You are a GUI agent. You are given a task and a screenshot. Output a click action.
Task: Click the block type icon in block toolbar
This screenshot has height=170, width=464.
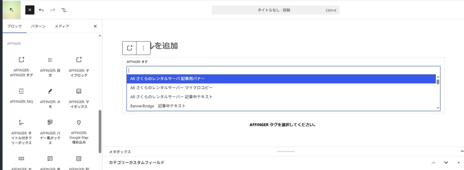tap(129, 48)
